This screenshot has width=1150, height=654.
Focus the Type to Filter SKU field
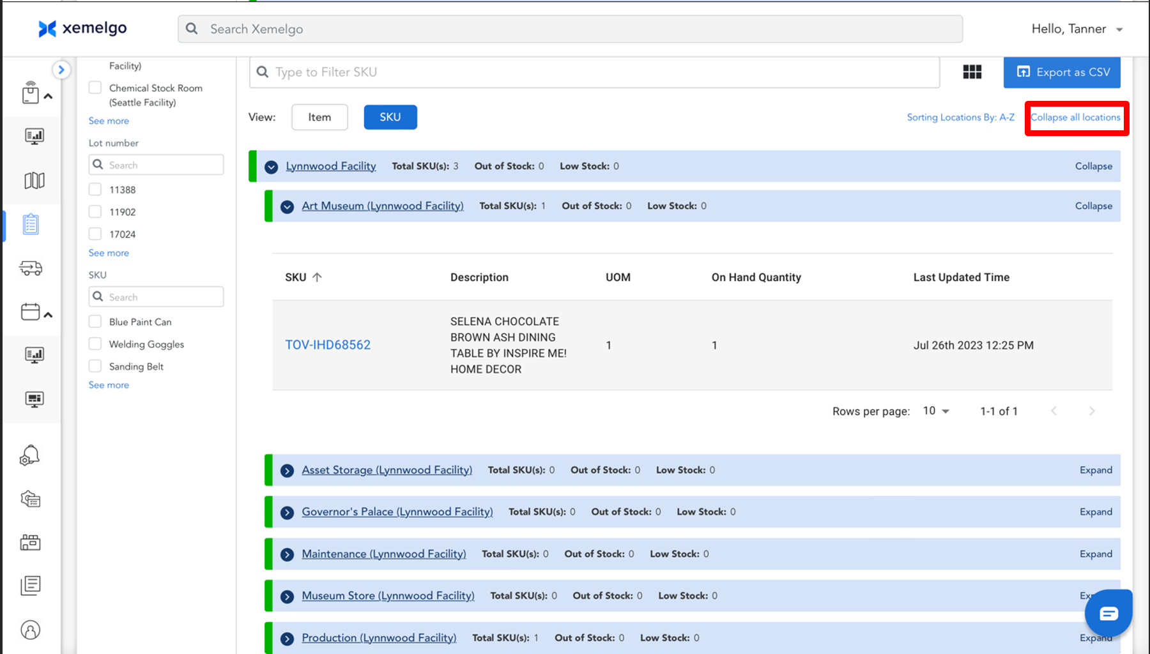594,72
